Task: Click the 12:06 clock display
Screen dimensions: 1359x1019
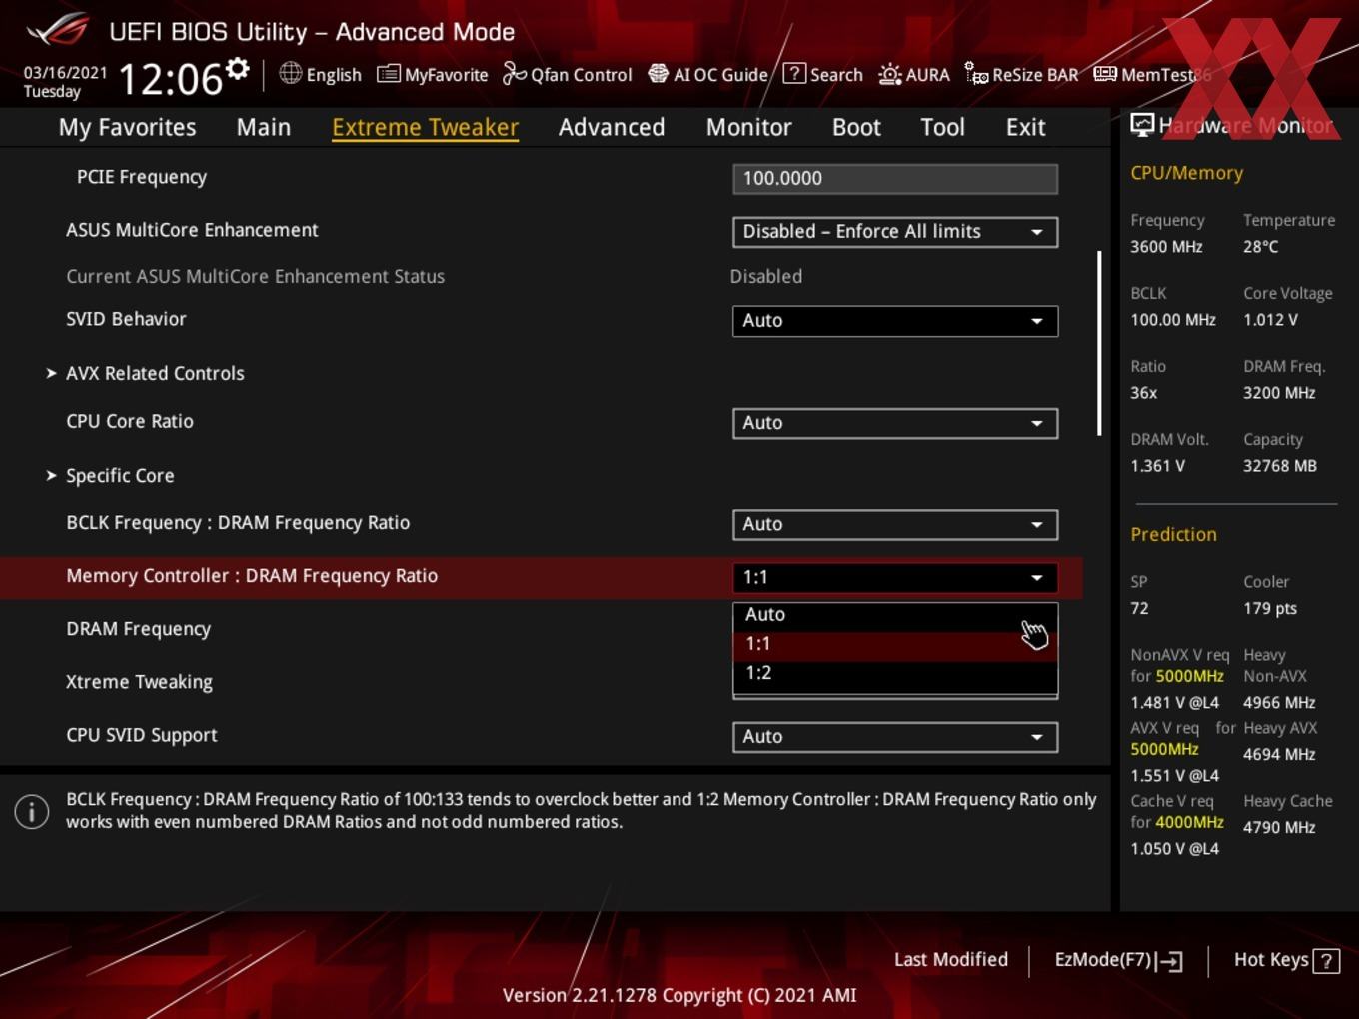Action: tap(170, 78)
